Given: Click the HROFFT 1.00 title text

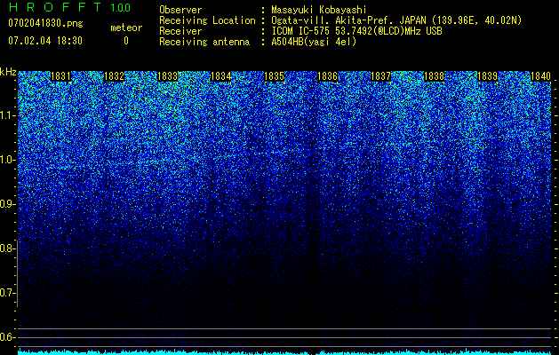Looking at the screenshot, I should point(69,7).
